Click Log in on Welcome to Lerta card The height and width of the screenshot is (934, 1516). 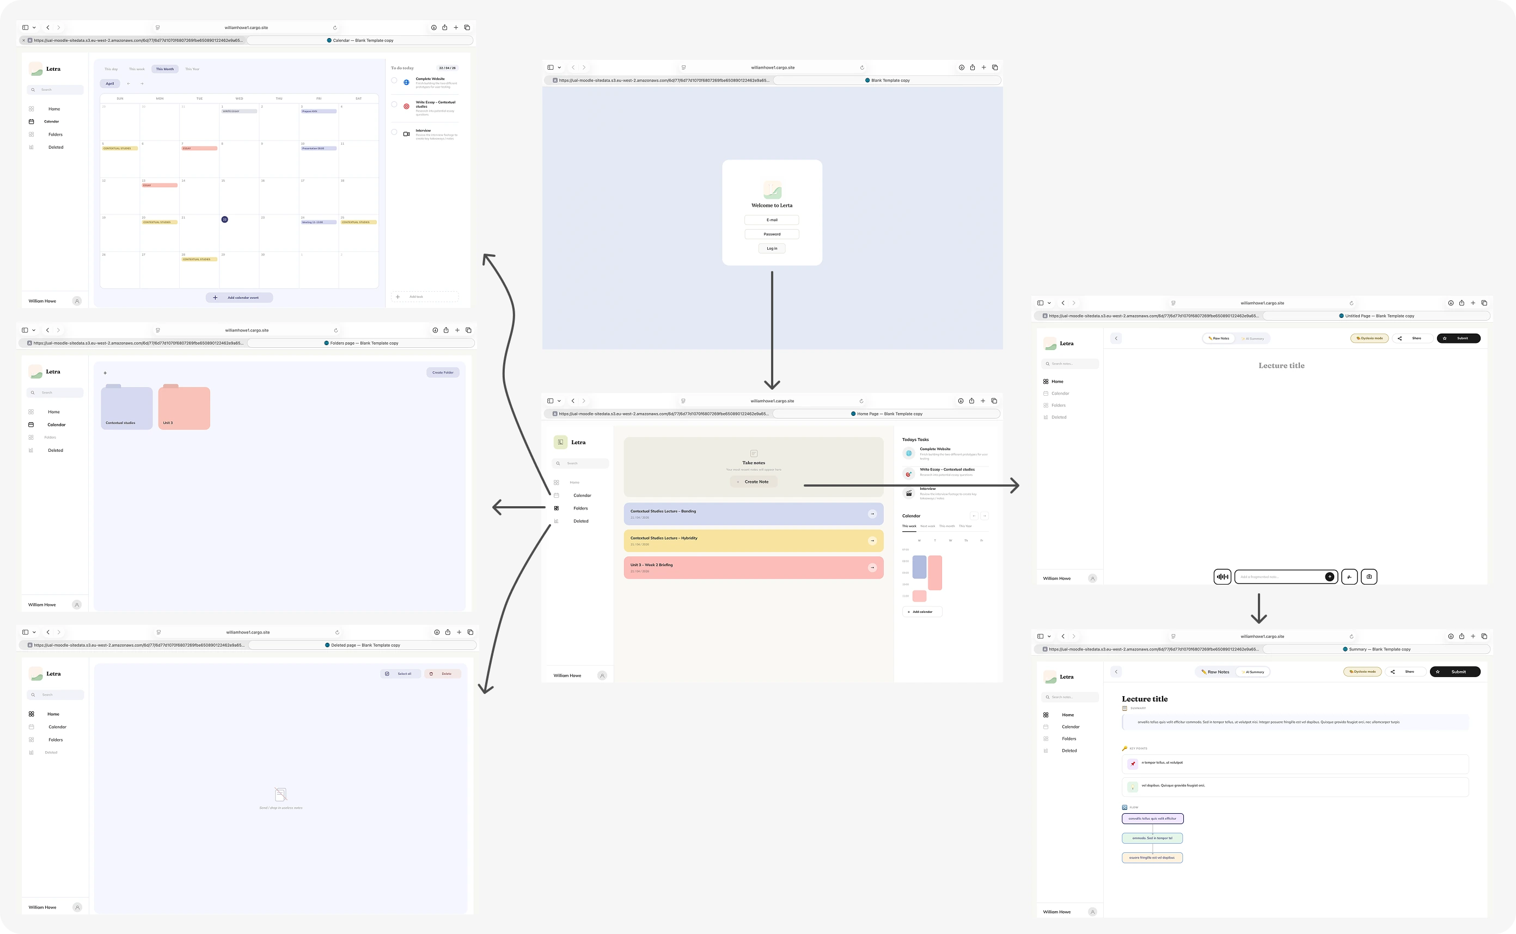[x=772, y=248]
